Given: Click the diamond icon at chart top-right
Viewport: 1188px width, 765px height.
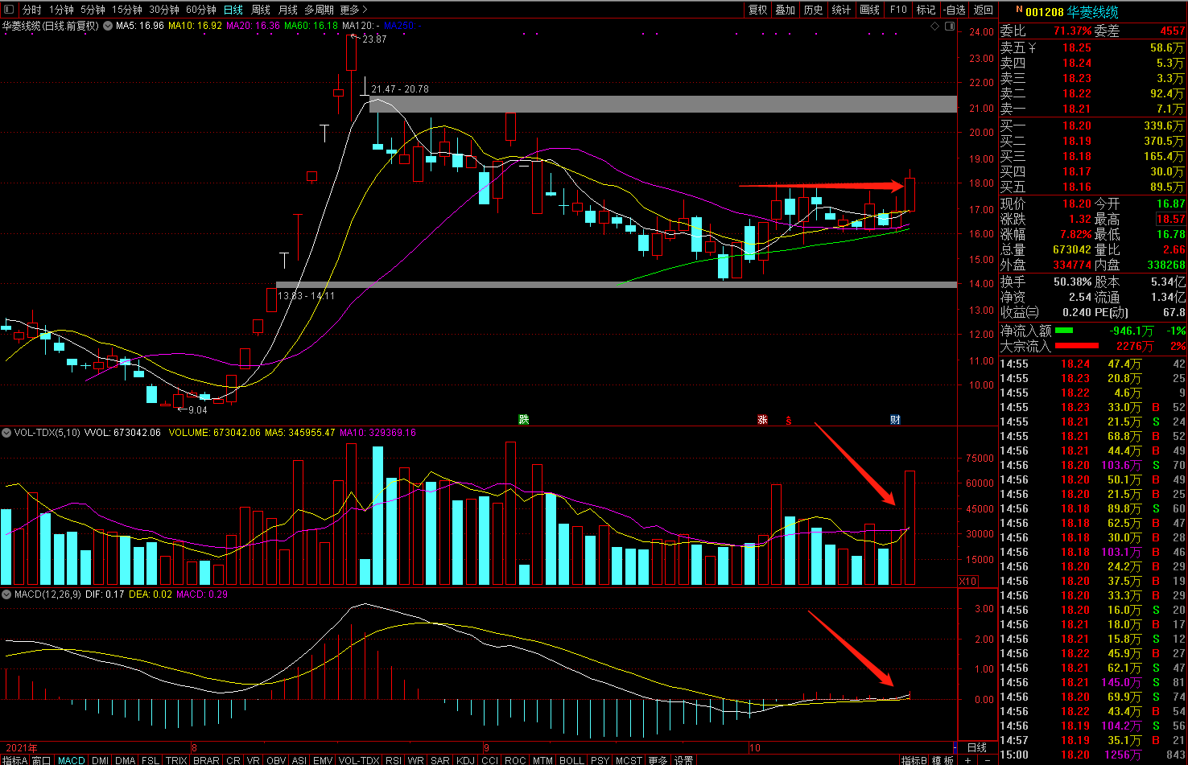Looking at the screenshot, I should click(934, 26).
